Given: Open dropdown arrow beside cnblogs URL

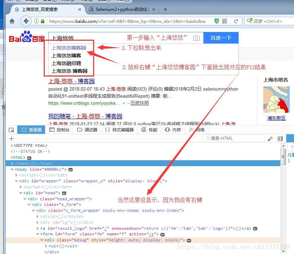Looking at the screenshot, I should (x=124, y=103).
